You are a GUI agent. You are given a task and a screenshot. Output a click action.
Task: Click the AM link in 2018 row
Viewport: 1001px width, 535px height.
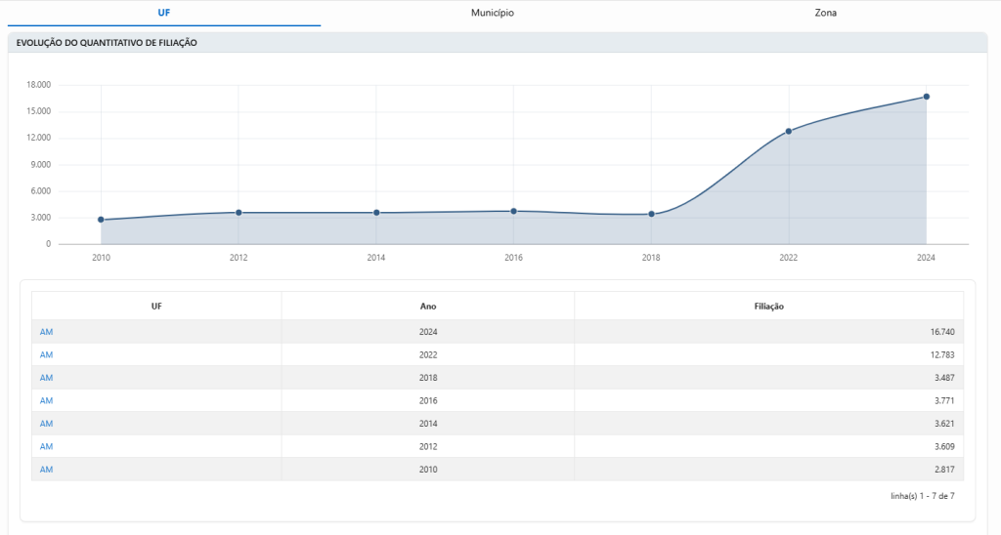point(46,378)
